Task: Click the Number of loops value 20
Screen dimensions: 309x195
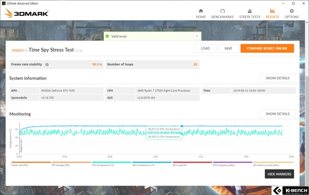Action: point(195,64)
